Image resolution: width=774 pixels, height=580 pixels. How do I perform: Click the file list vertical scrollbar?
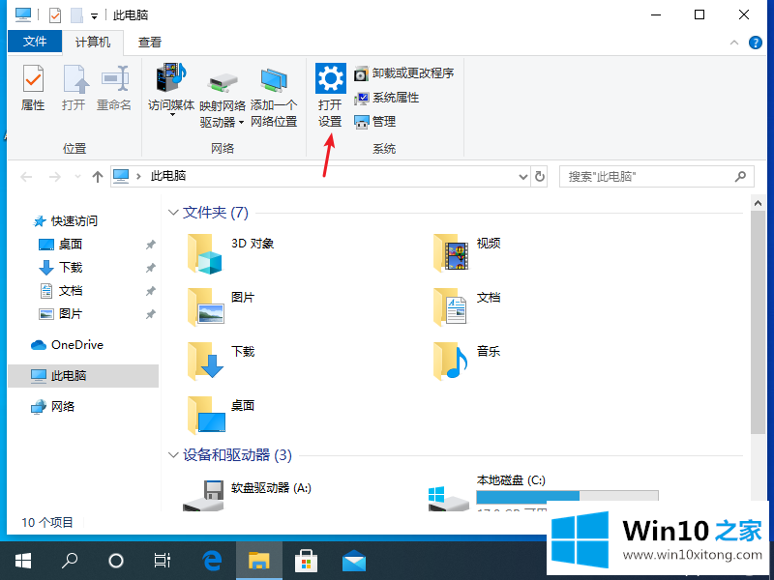tap(758, 319)
